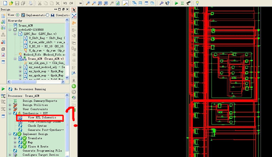This screenshot has width=272, height=157.
Task: Click the design properties checklist icon
Action: [3, 55]
